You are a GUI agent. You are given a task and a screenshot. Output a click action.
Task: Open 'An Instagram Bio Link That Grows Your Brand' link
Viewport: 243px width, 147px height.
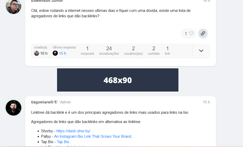[x=93, y=136]
